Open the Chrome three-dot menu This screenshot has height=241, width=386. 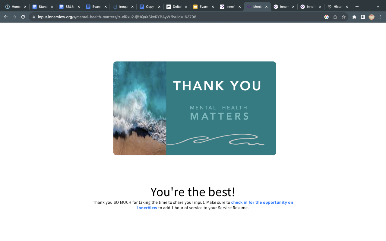tap(380, 17)
